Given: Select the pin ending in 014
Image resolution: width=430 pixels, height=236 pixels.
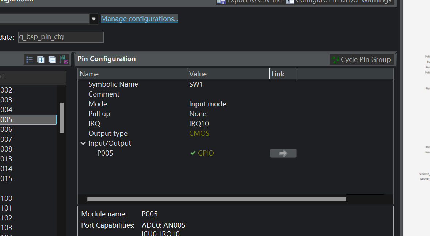Looking at the screenshot, I should pyautogui.click(x=28, y=169).
